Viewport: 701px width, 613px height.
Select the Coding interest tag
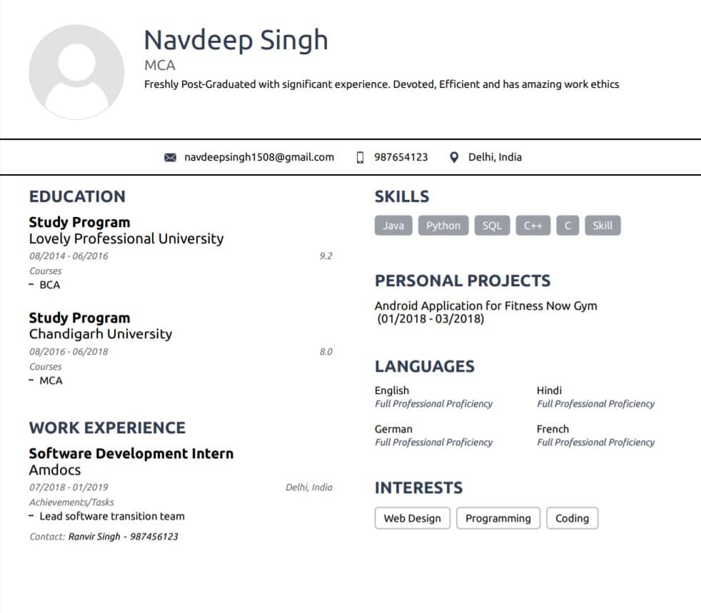coord(572,518)
